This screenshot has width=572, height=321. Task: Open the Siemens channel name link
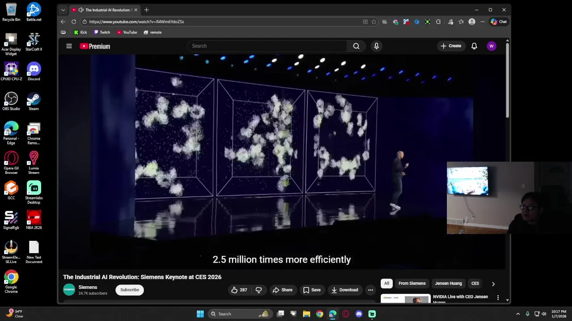[x=88, y=287]
